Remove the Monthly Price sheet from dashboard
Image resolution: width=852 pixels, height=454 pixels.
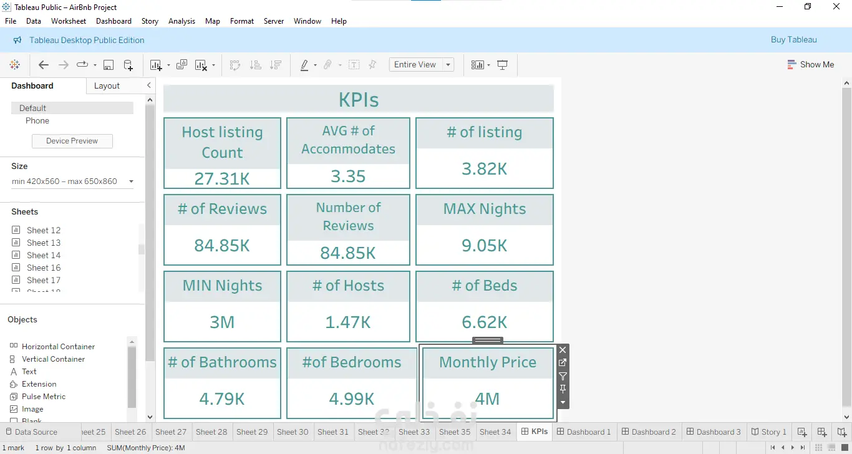point(563,350)
